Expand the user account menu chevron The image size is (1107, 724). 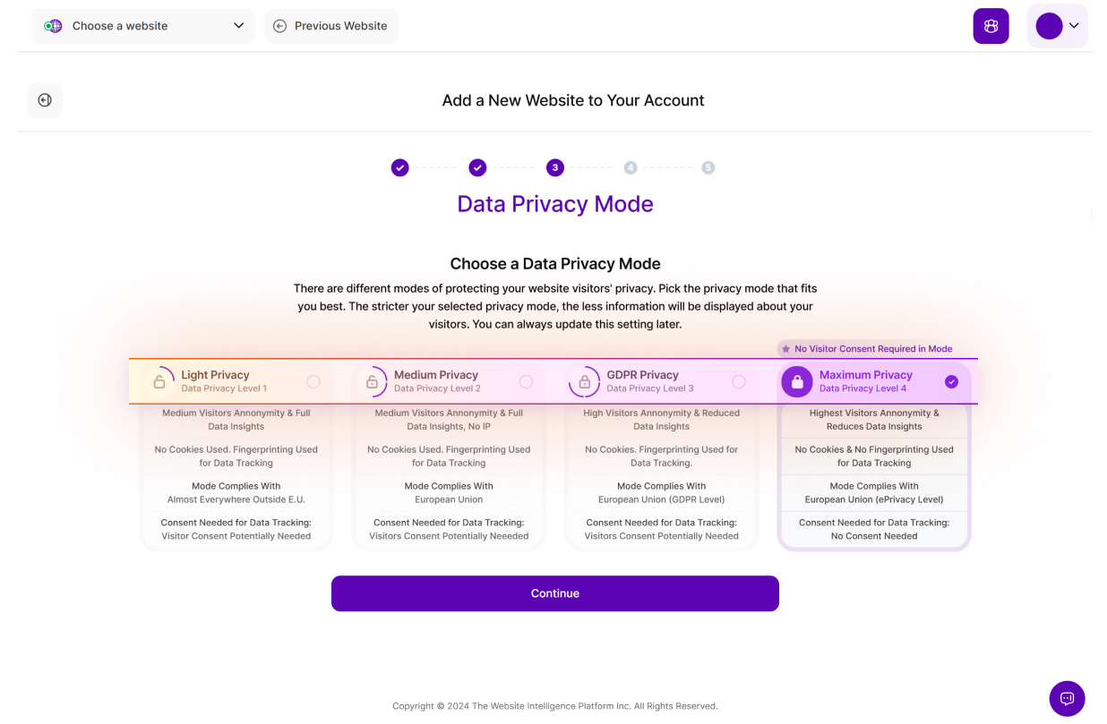pyautogui.click(x=1074, y=26)
